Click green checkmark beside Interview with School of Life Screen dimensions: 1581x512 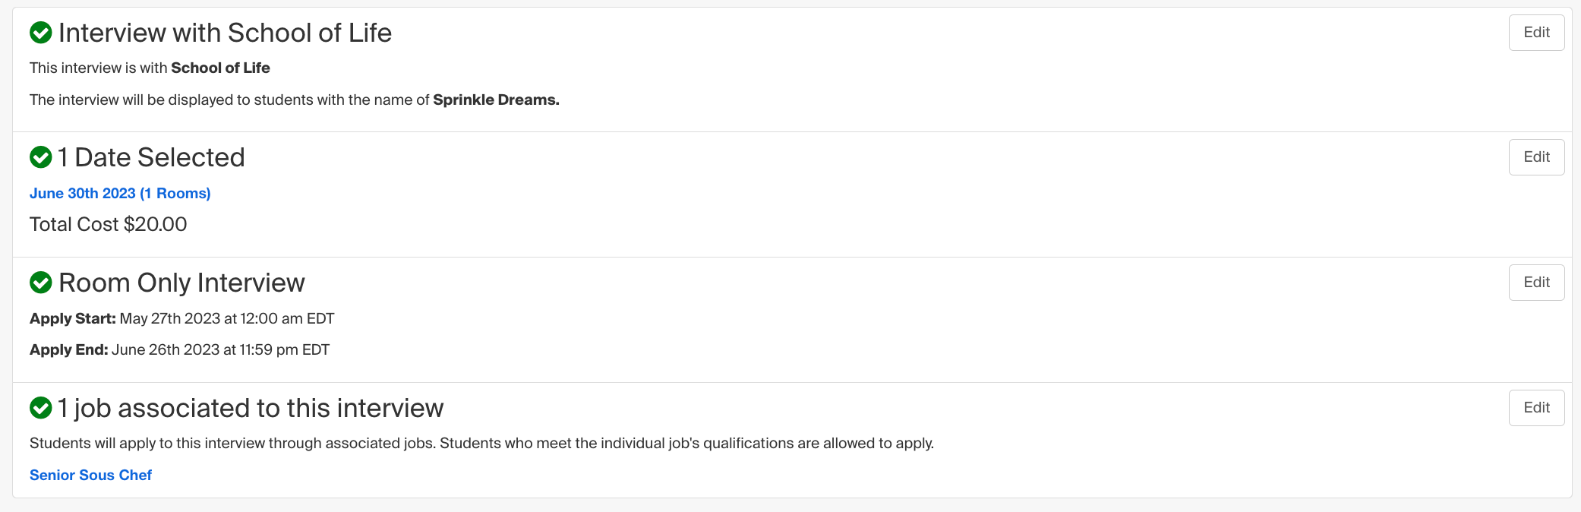pyautogui.click(x=40, y=33)
